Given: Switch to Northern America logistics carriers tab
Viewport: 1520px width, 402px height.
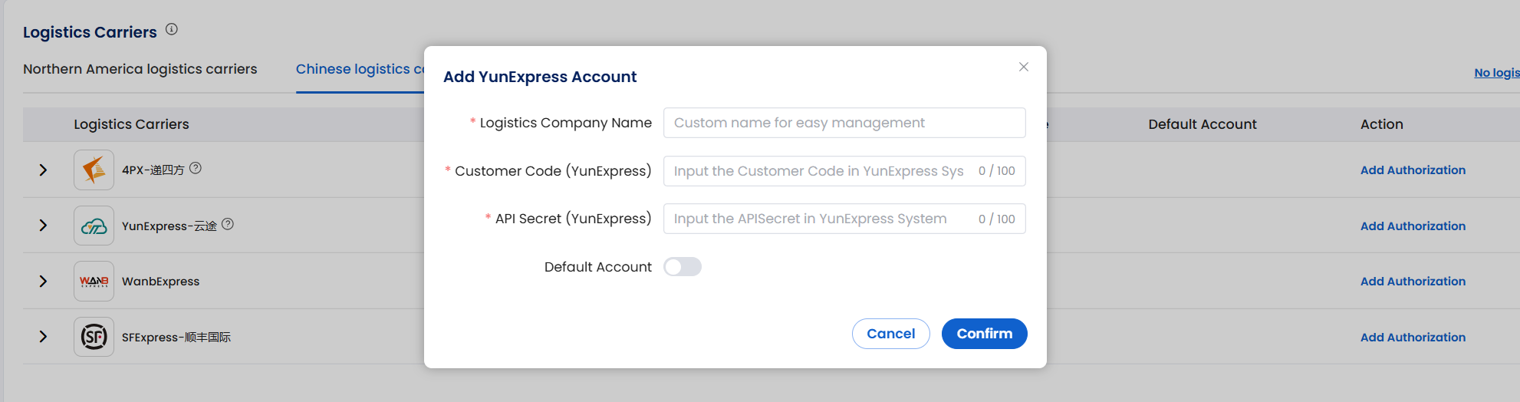Looking at the screenshot, I should click(x=140, y=69).
